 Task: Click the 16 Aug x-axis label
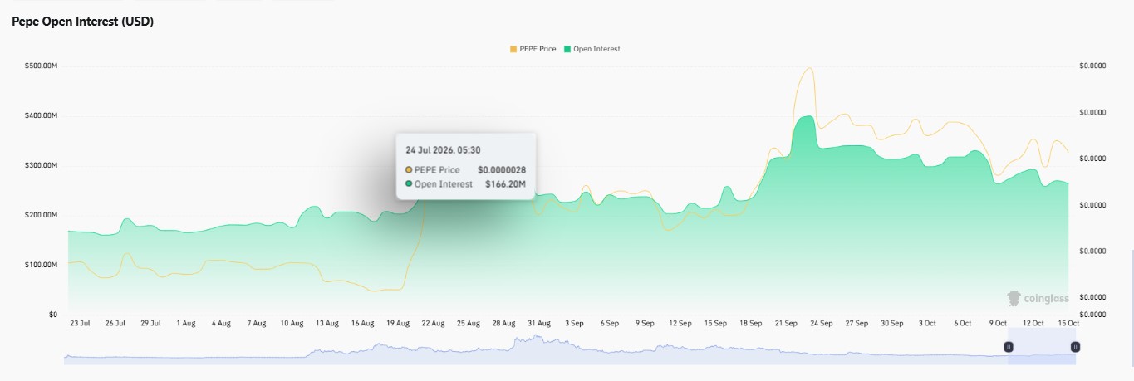[362, 322]
